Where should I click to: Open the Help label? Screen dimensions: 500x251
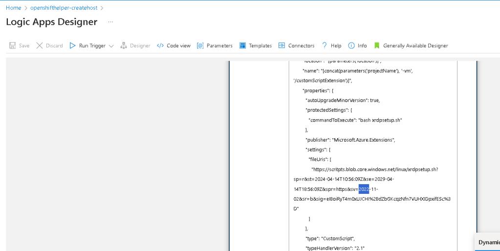(336, 45)
